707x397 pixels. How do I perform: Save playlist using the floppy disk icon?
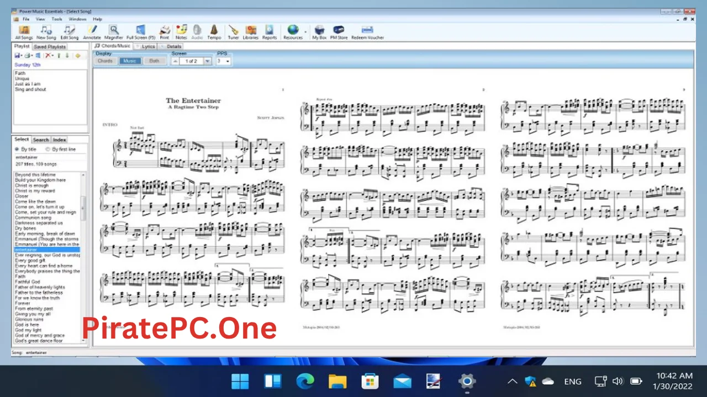pyautogui.click(x=17, y=56)
